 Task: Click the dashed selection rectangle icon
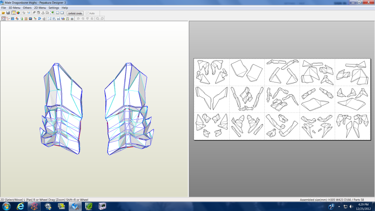(49, 18)
